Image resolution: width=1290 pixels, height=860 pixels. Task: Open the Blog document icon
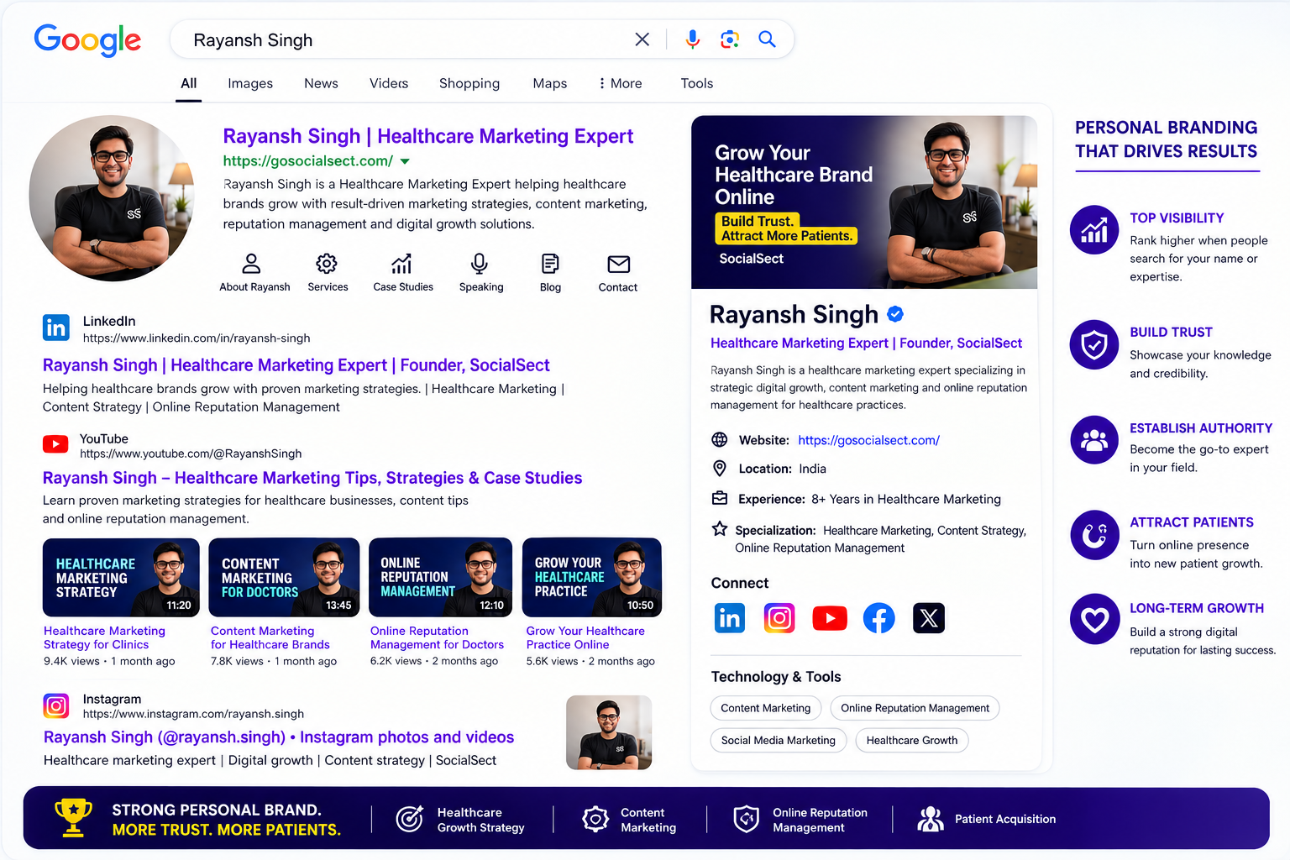[x=550, y=264]
